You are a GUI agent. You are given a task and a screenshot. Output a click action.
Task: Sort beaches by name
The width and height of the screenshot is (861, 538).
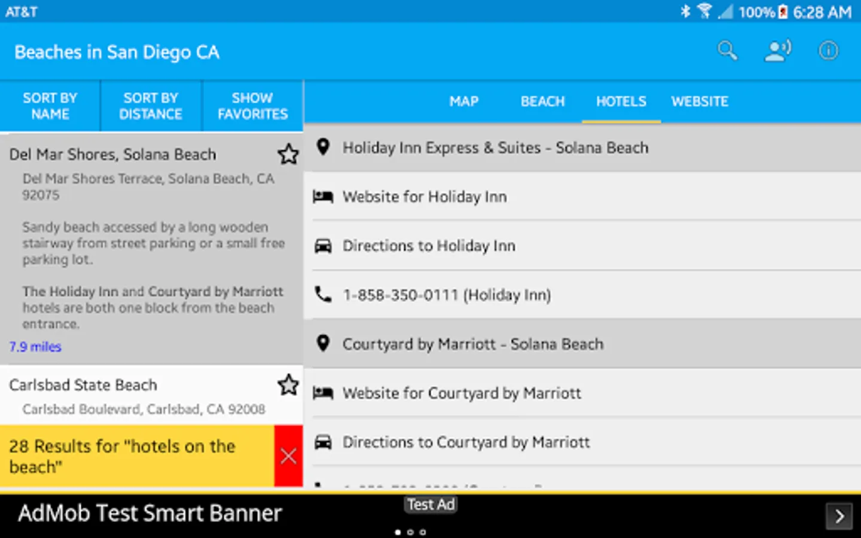(50, 106)
